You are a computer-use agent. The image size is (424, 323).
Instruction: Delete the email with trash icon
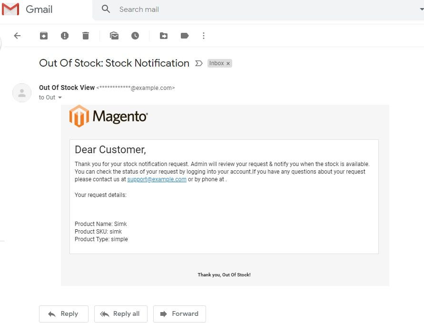86,36
